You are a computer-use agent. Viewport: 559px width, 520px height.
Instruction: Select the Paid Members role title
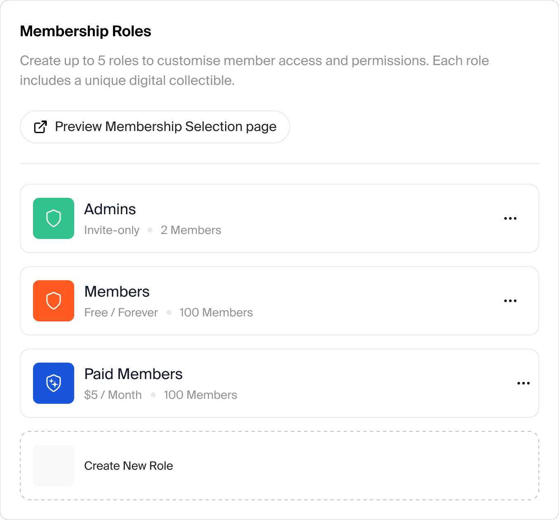tap(134, 374)
